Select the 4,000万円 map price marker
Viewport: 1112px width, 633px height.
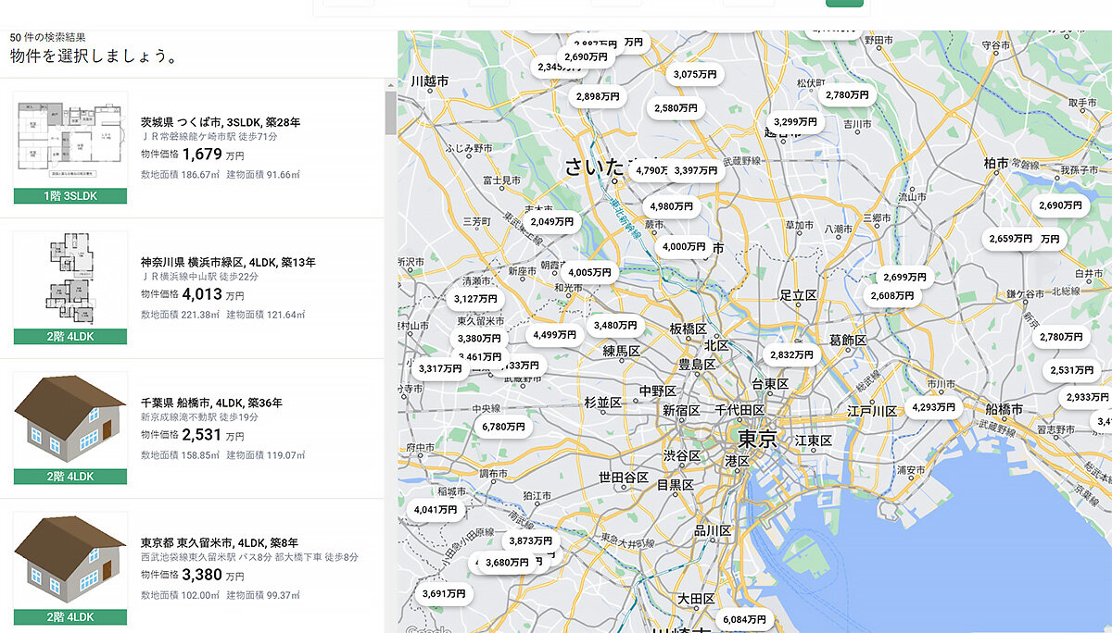[684, 247]
